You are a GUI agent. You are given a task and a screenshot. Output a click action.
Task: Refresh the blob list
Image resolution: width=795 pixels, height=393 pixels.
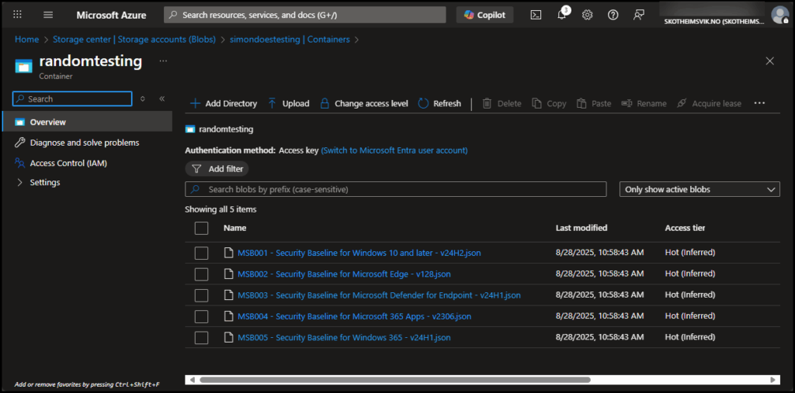[439, 103]
